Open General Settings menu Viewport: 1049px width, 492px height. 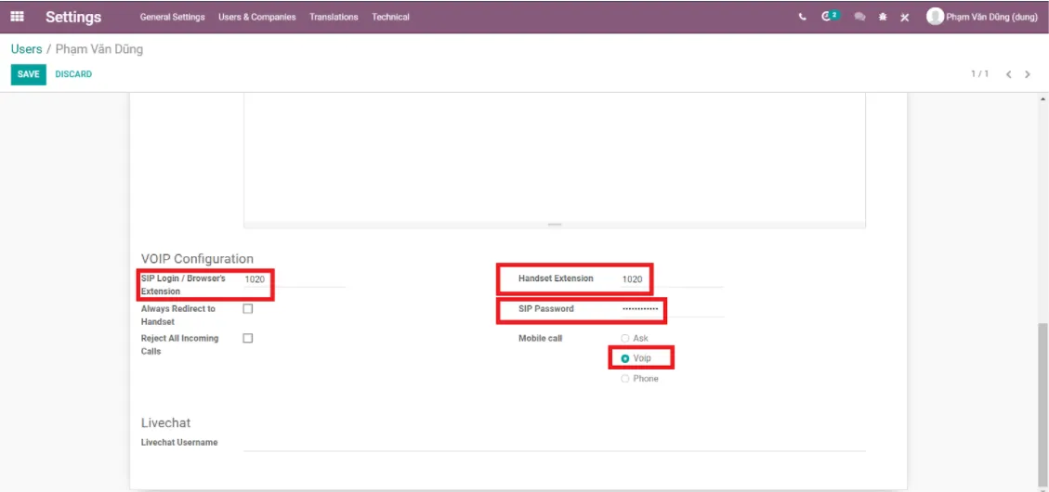coord(172,17)
